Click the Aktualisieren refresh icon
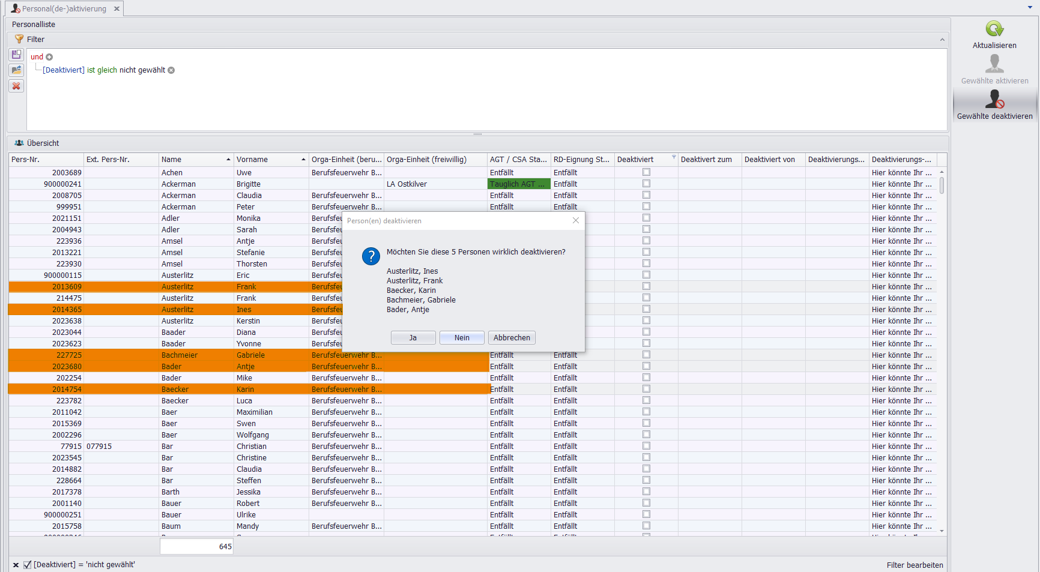The width and height of the screenshot is (1040, 572). [x=994, y=29]
